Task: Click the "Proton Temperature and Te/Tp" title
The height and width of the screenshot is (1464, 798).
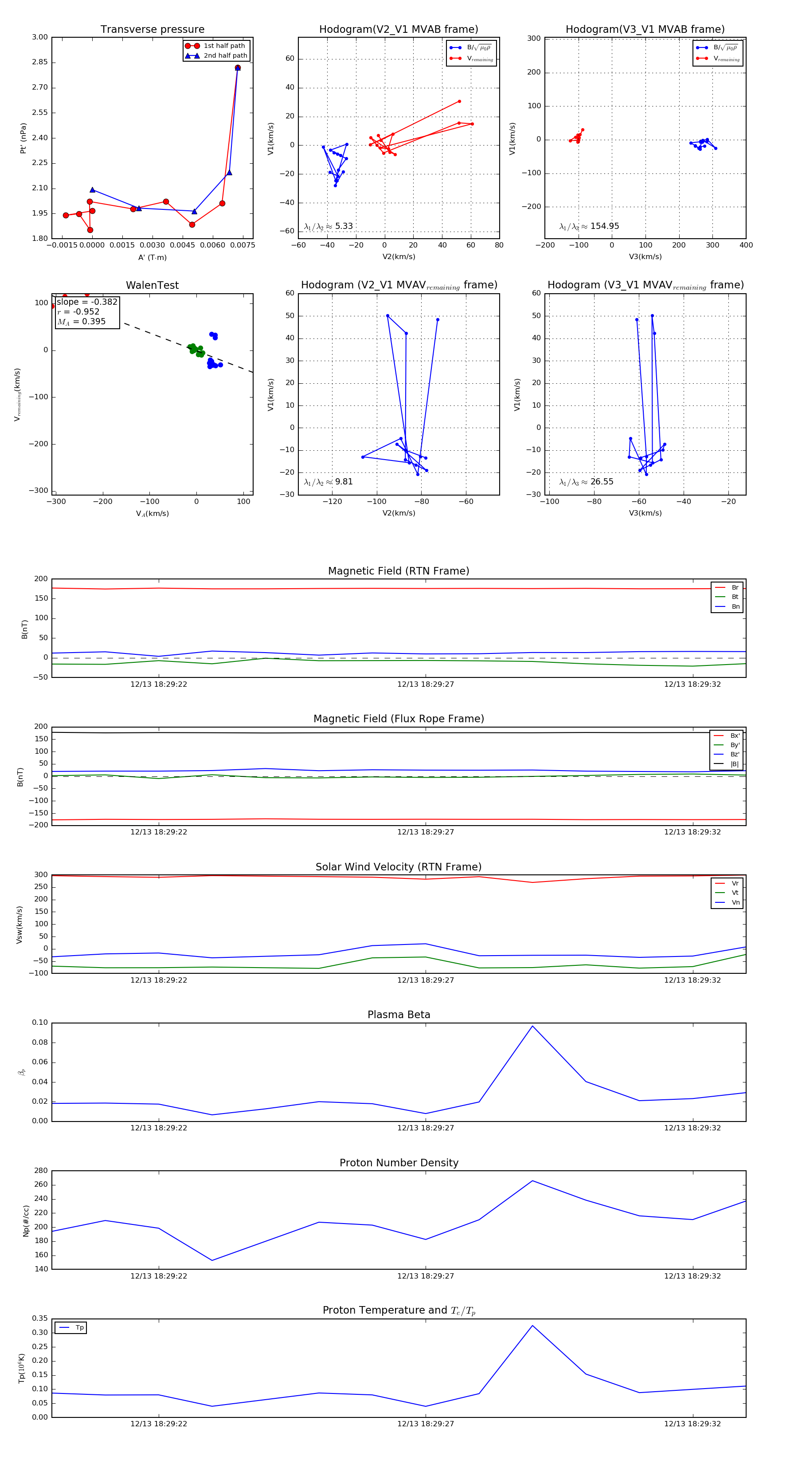Action: point(399,1311)
